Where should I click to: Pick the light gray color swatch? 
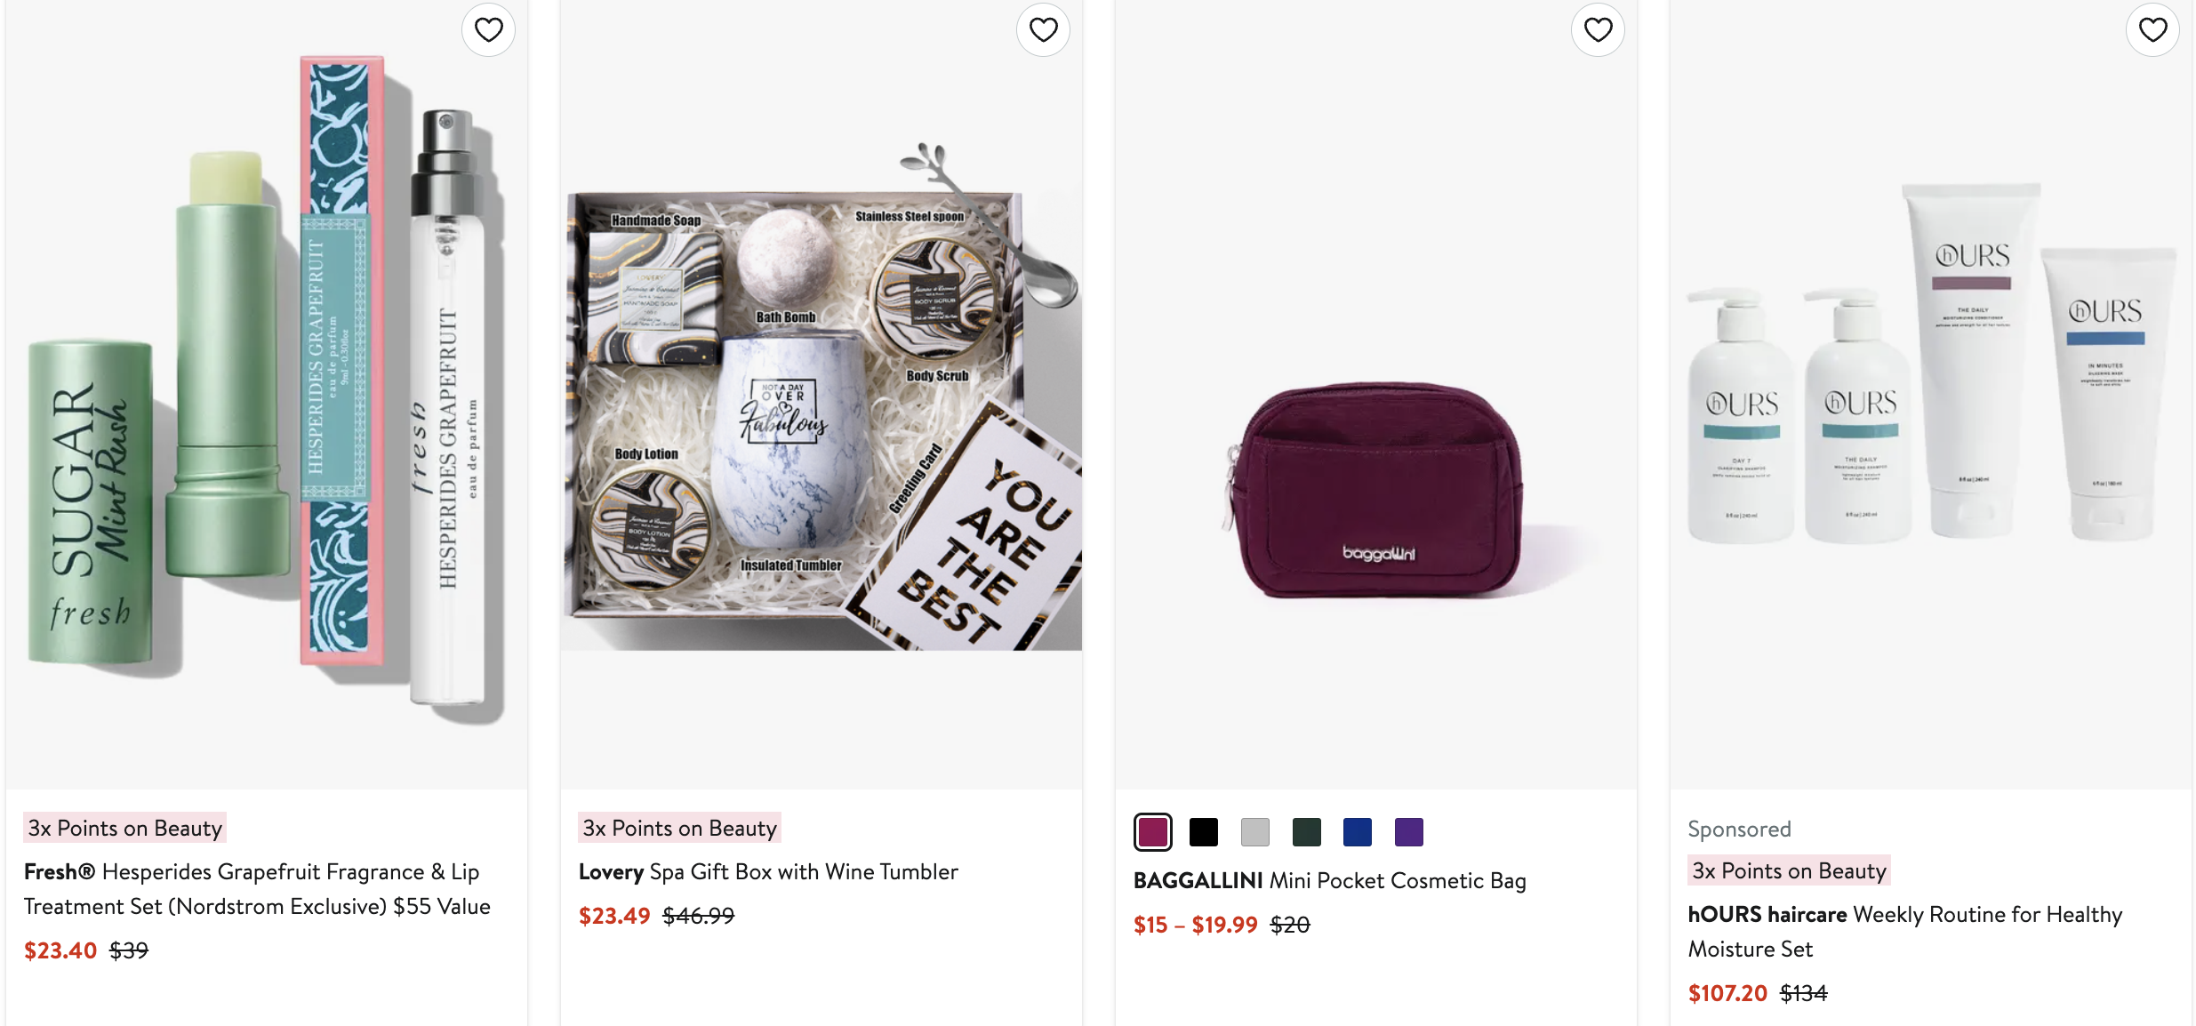tap(1255, 832)
